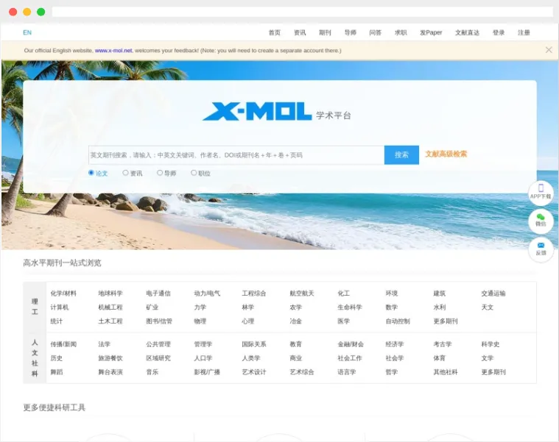The height and width of the screenshot is (442, 559).
Task: Open the 旅游餐饮 journal category
Action: pos(110,358)
